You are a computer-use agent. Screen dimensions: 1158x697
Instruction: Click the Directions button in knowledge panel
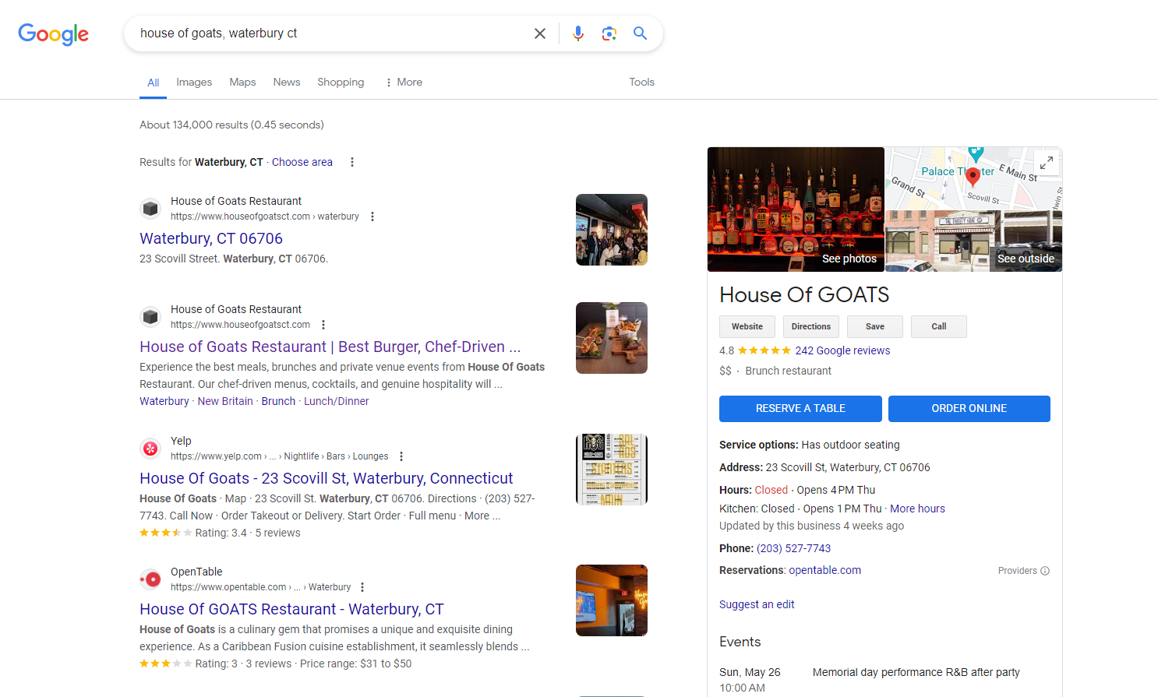811,326
